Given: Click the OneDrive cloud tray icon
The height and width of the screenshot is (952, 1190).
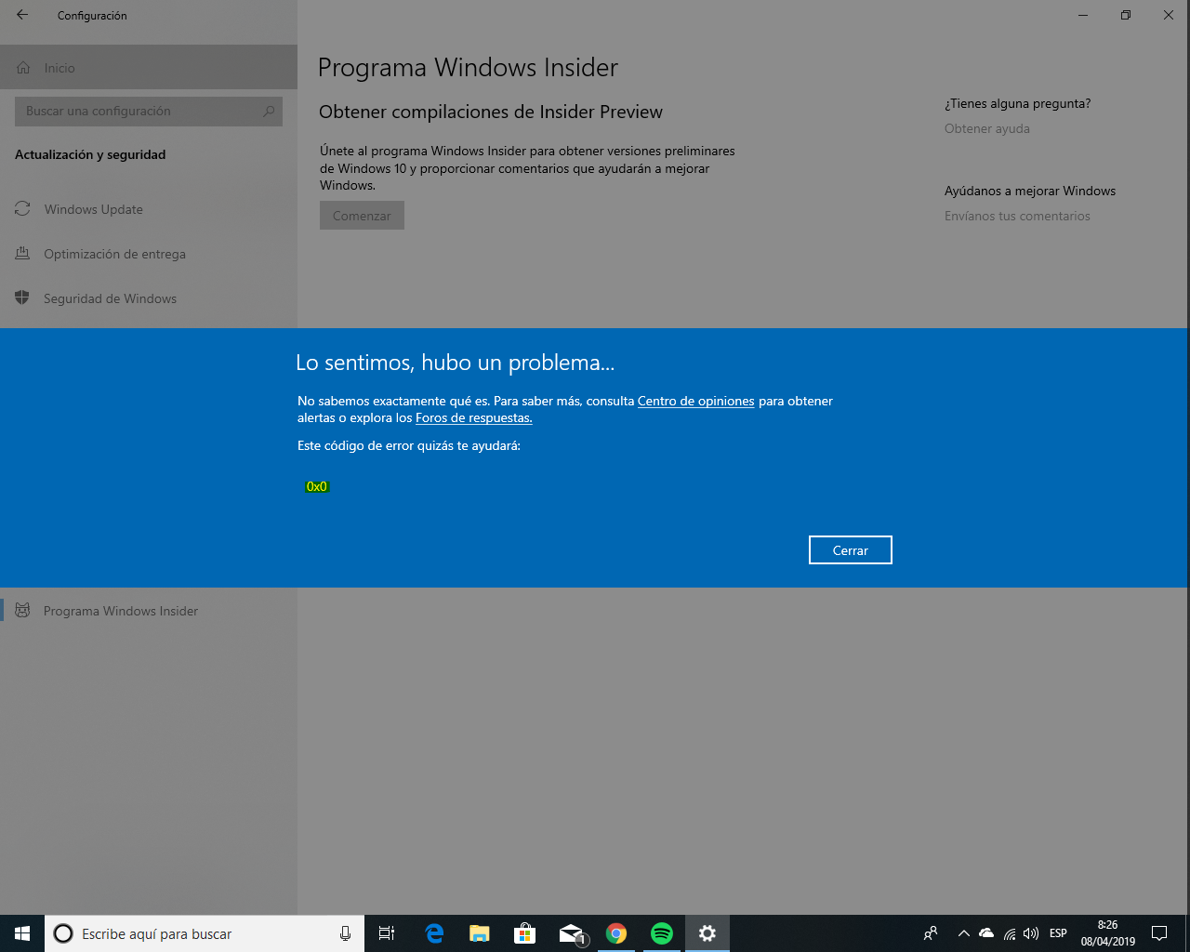Looking at the screenshot, I should click(986, 933).
